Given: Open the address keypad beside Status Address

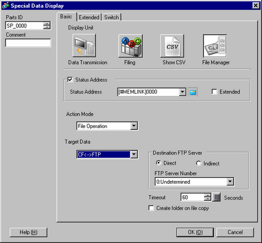Looking at the screenshot, I should [x=193, y=92].
